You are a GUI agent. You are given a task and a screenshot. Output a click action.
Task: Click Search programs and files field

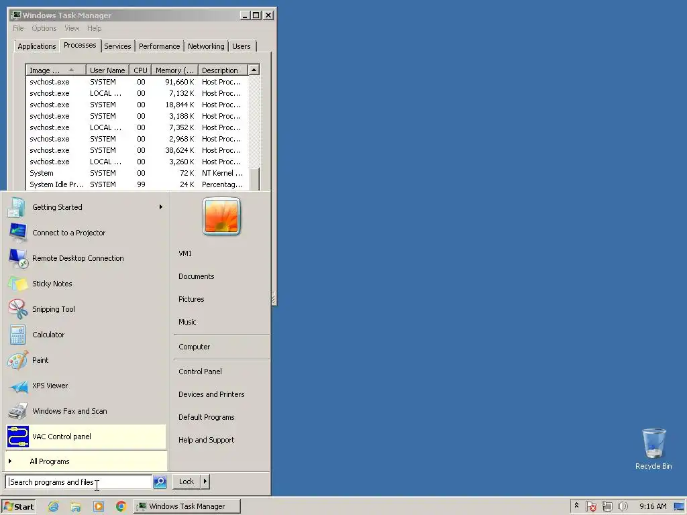[79, 481]
